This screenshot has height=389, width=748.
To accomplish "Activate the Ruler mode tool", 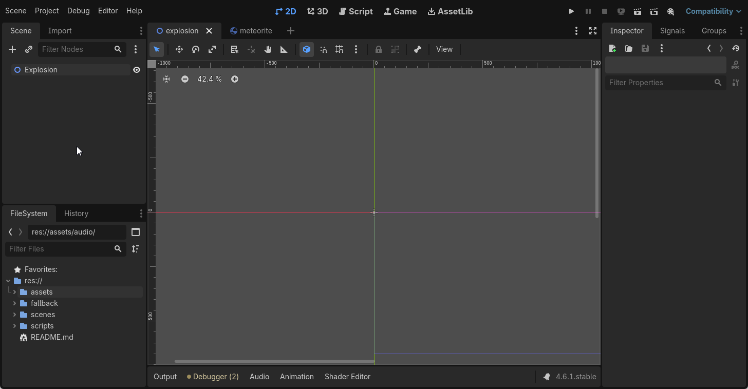I will [x=284, y=49].
